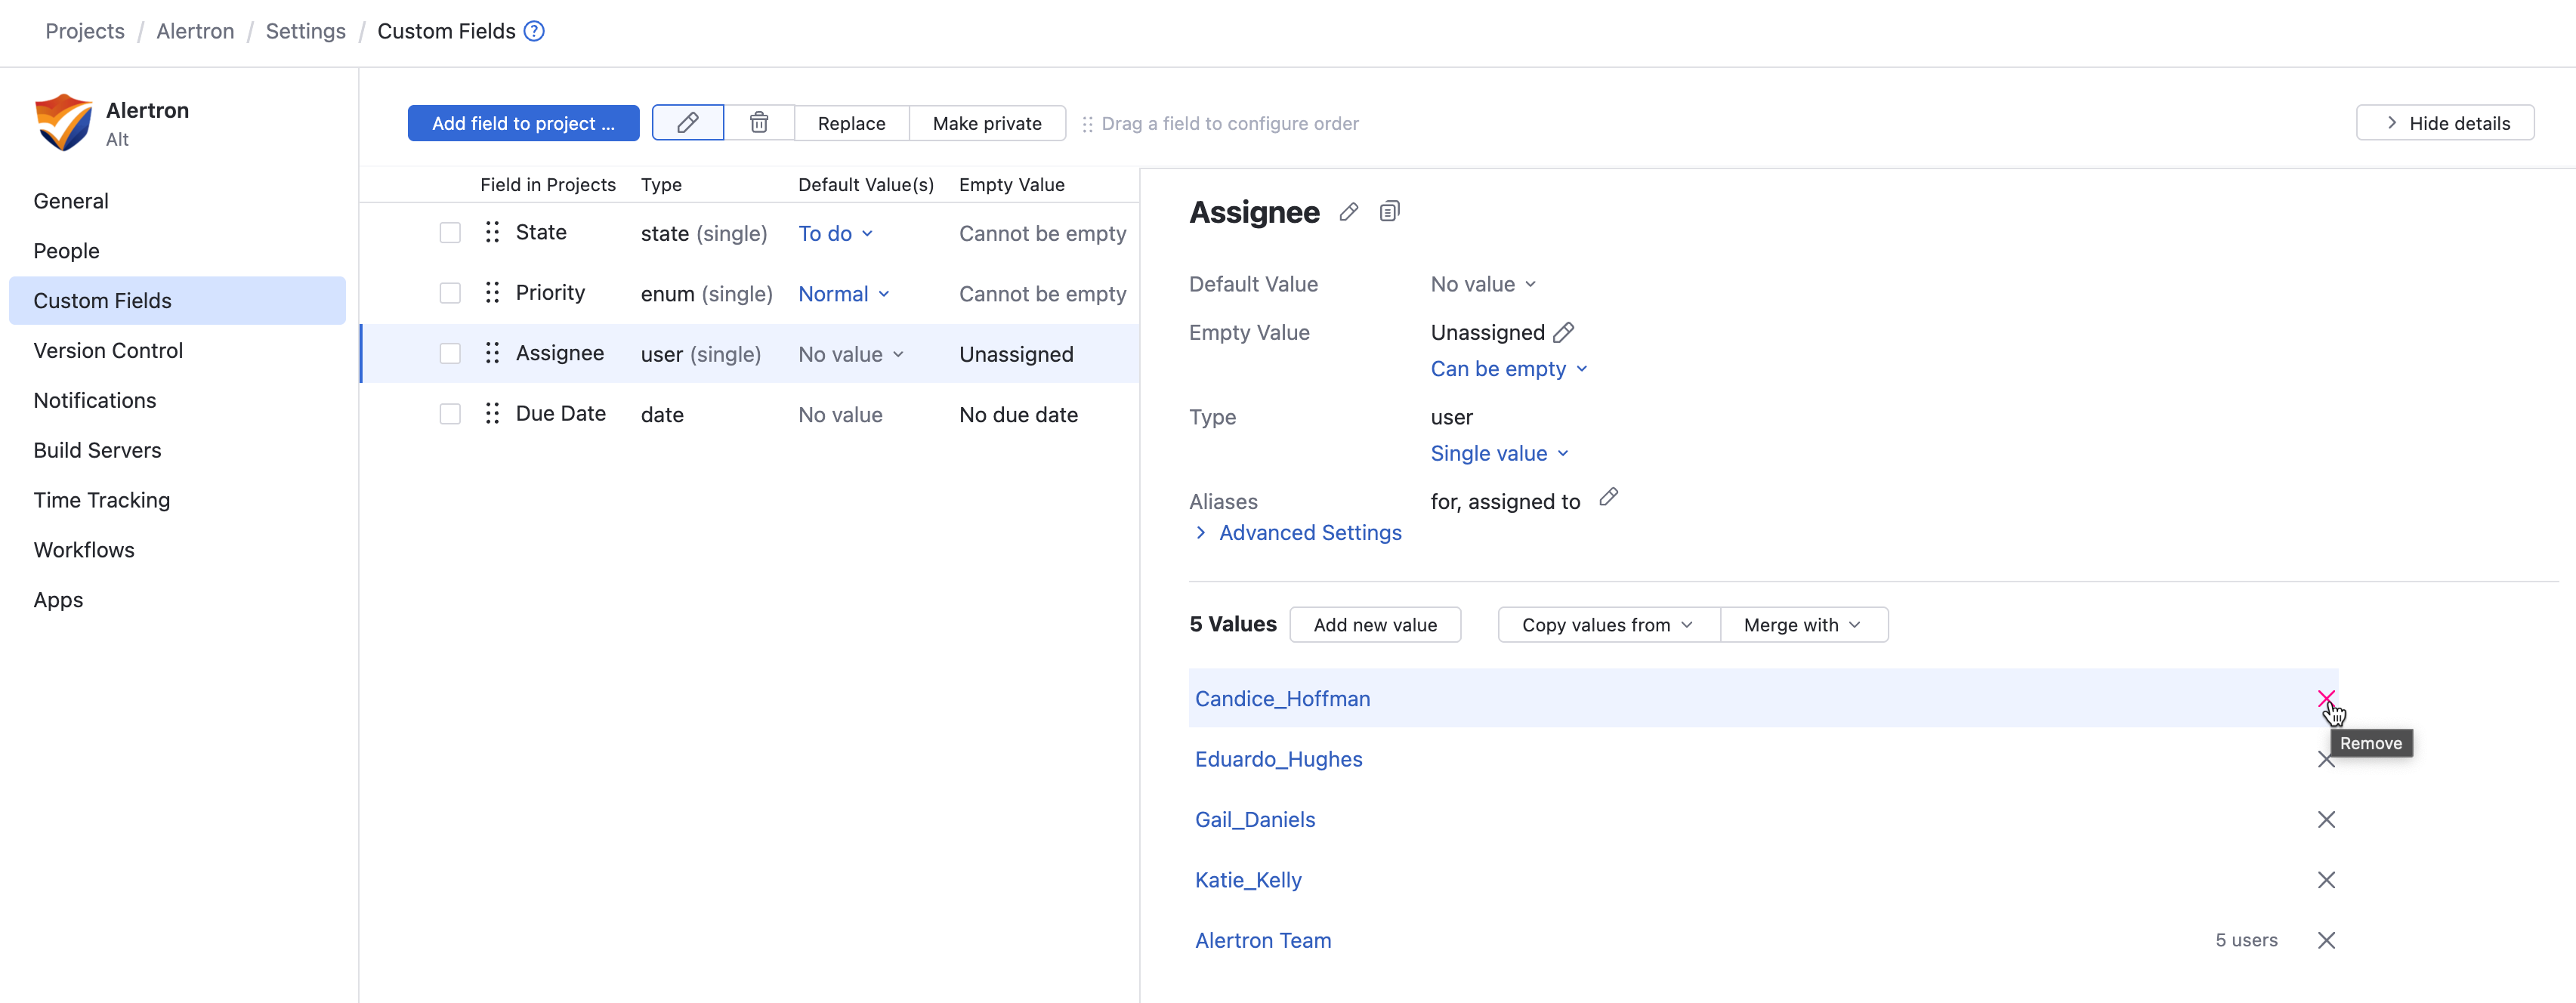Screen dimensions: 2576x1003
Task: Open Apps in the sidebar
Action: (x=58, y=600)
